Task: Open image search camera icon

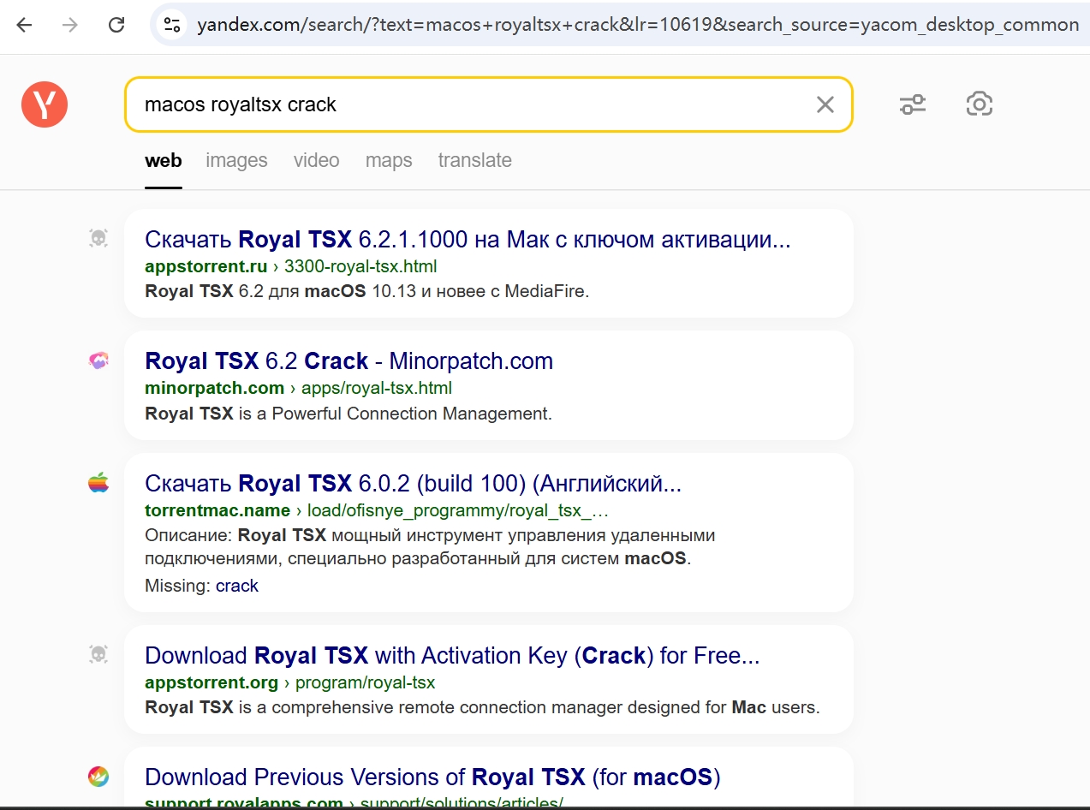Action: click(x=979, y=104)
